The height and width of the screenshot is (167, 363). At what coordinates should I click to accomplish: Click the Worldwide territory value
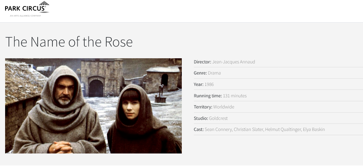tap(224, 107)
